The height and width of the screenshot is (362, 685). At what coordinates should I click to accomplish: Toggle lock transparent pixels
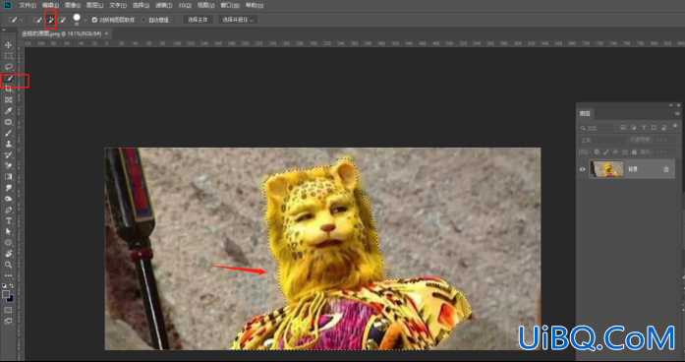[x=597, y=151]
